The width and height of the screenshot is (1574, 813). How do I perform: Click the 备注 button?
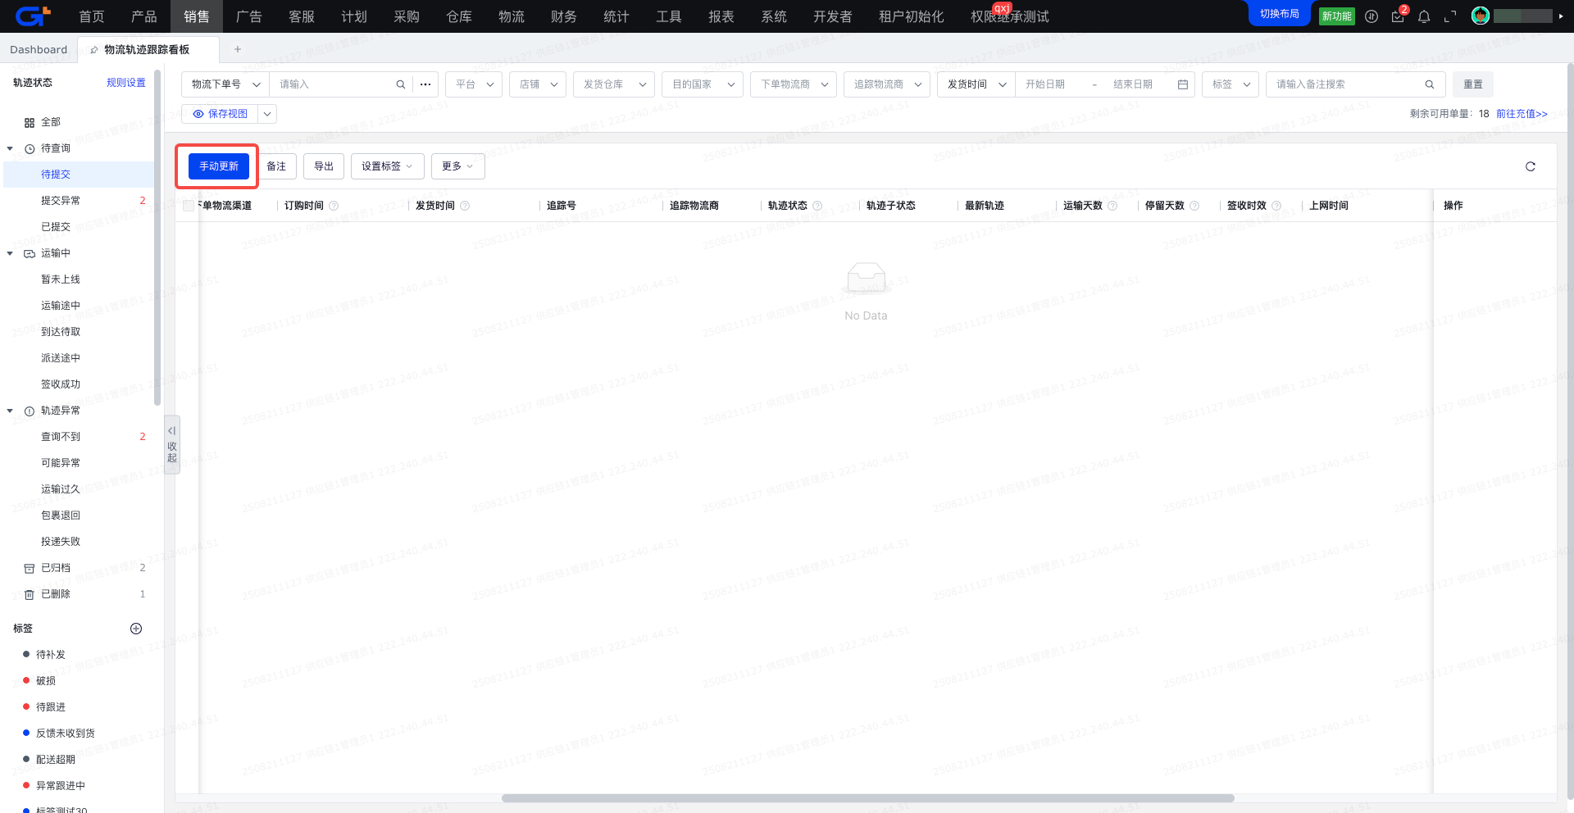coord(276,166)
